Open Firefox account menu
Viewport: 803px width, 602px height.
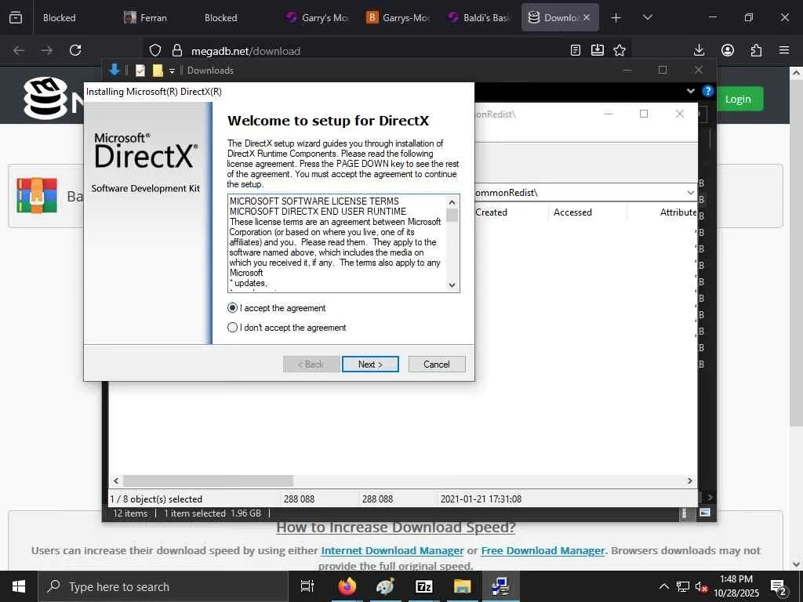tap(728, 50)
